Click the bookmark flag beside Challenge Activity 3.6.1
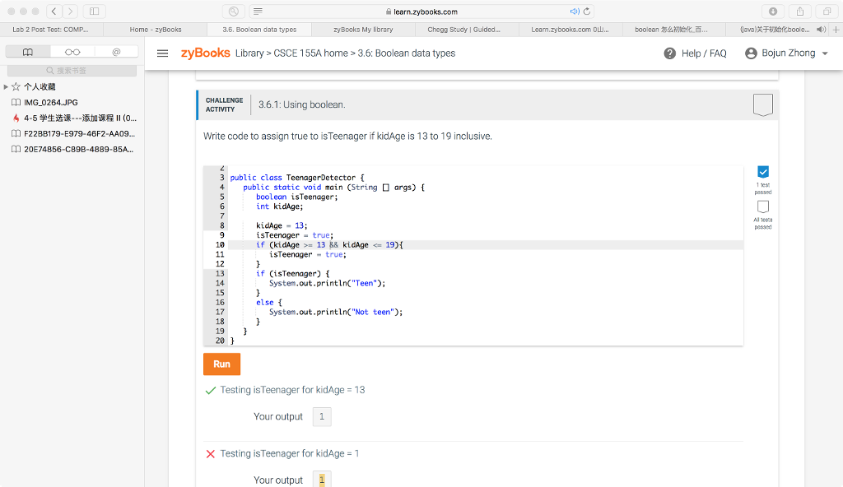This screenshot has height=487, width=843. (763, 103)
